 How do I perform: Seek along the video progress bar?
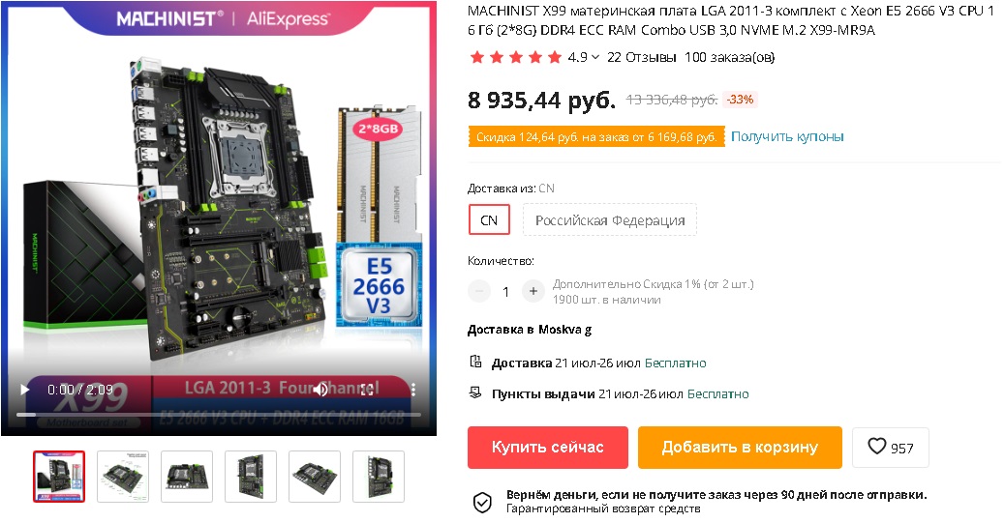pyautogui.click(x=219, y=414)
